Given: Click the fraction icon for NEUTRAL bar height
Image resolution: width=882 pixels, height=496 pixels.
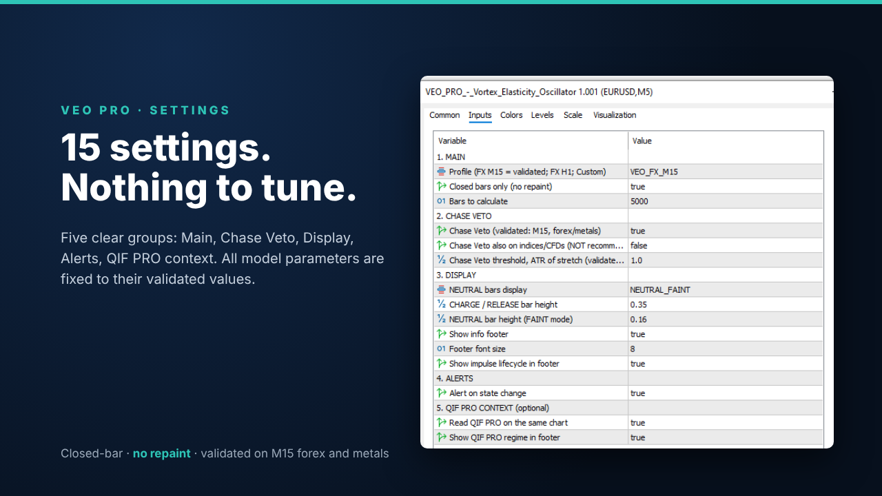Looking at the screenshot, I should tap(442, 320).
